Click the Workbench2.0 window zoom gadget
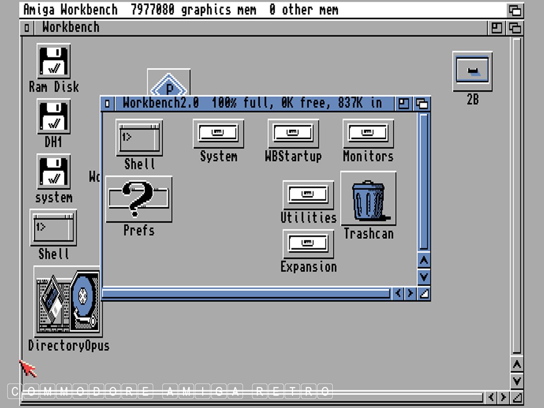Image resolution: width=544 pixels, height=408 pixels. coord(403,104)
